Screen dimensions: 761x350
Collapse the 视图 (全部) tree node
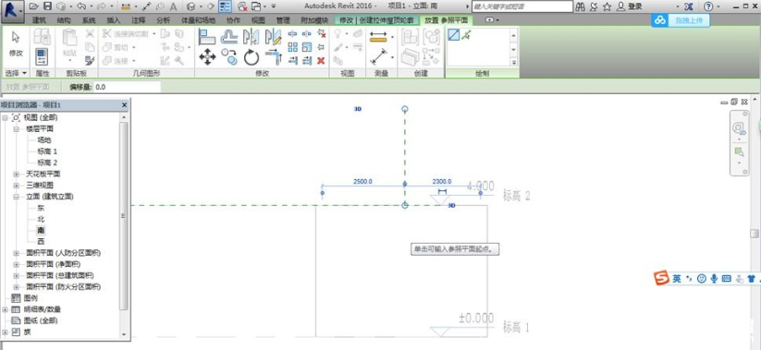pyautogui.click(x=5, y=117)
